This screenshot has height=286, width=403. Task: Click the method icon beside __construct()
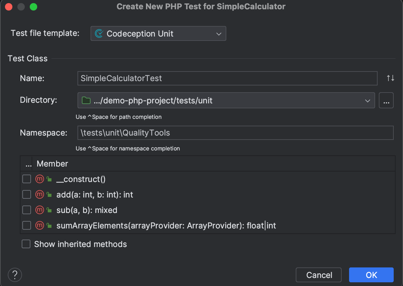pos(39,179)
